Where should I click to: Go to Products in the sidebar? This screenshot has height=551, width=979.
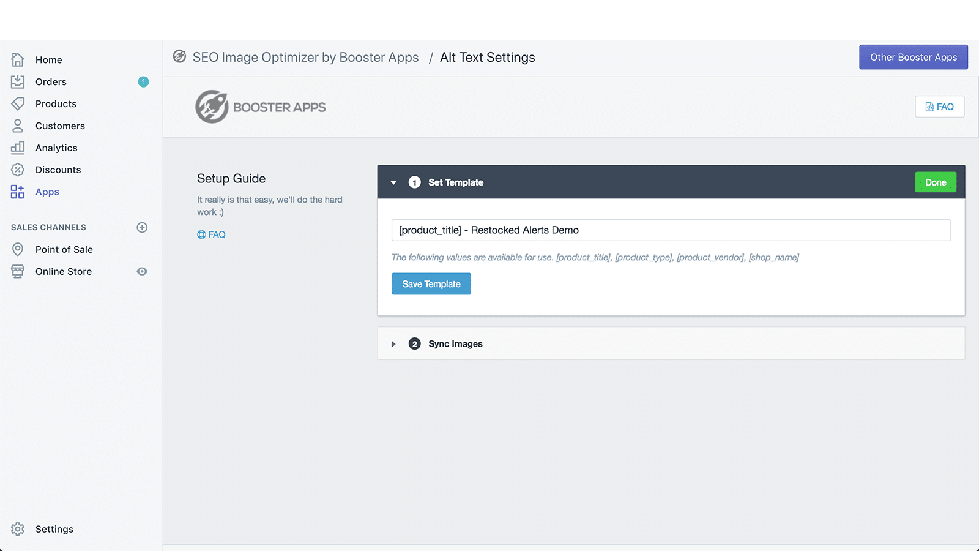[x=56, y=103]
